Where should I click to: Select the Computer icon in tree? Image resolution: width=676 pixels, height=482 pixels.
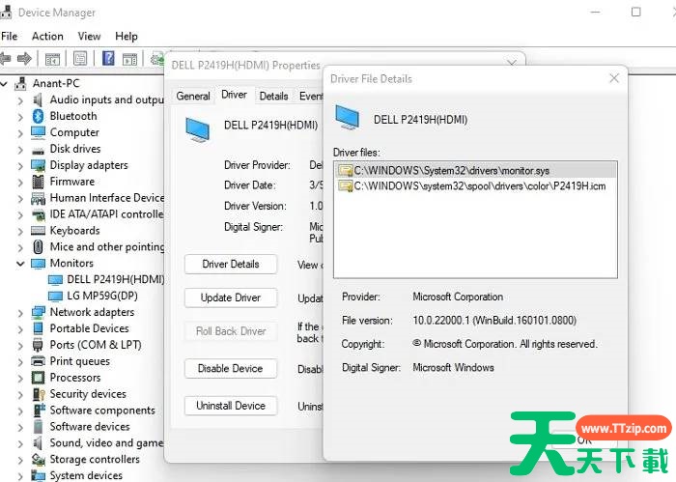(38, 132)
